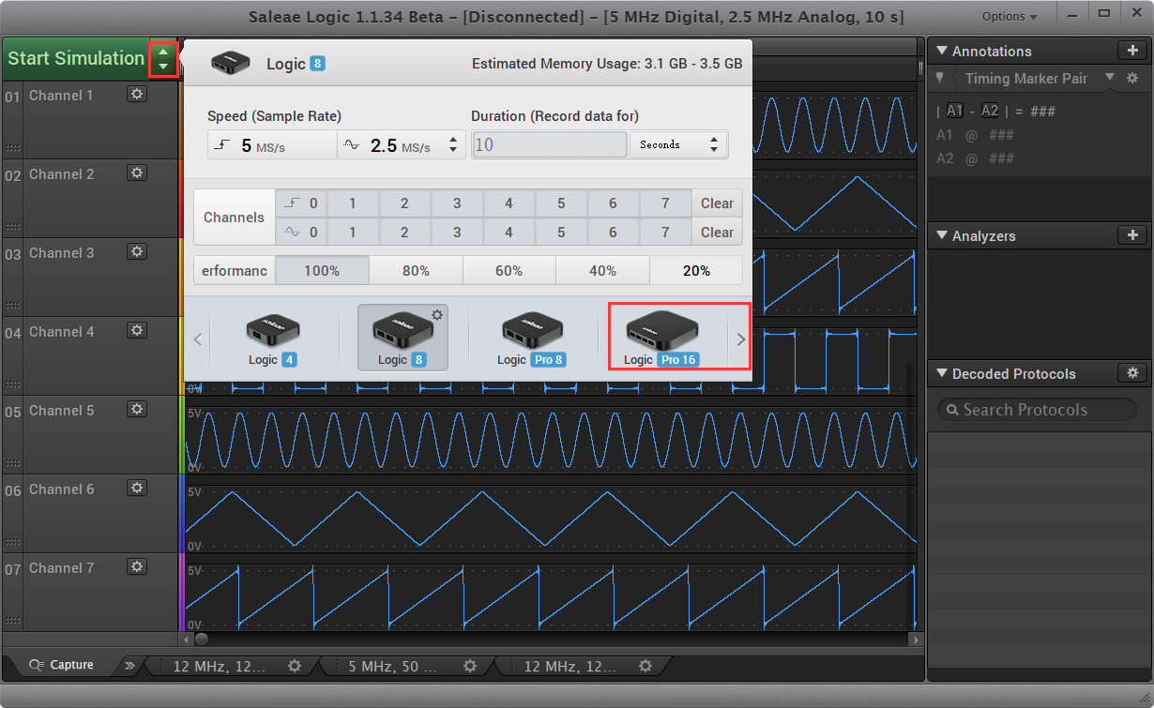Click gear on 5 MHz, 50 tab
1154x708 pixels.
[470, 666]
